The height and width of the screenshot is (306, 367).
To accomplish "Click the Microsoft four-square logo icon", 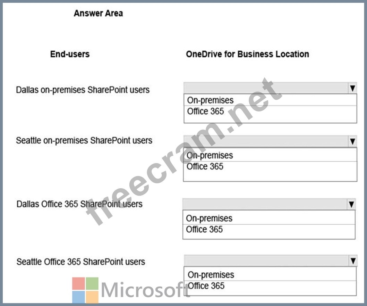I will click(85, 290).
